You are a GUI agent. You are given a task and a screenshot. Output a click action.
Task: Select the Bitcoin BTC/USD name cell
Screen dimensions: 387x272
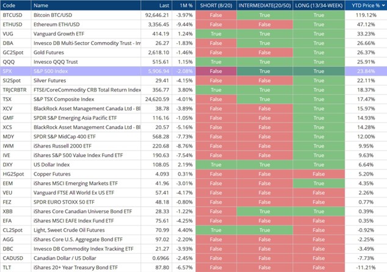(x=86, y=15)
